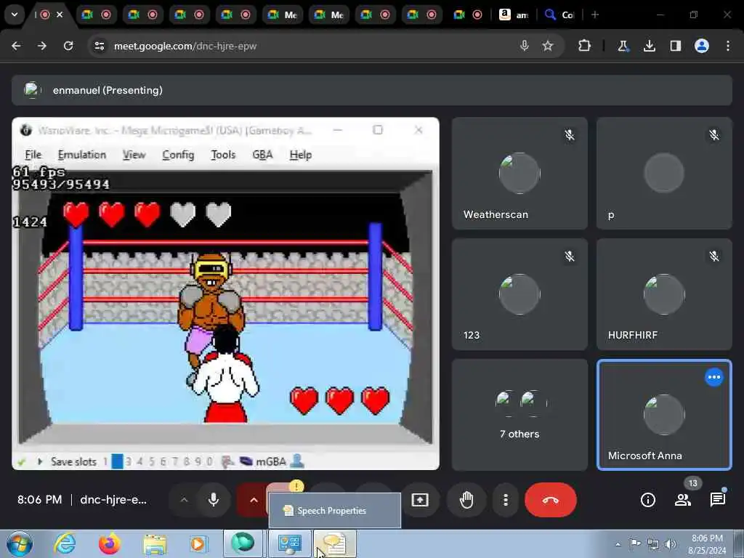
Task: Click muted mic icon on 123 tile
Action: 570,256
